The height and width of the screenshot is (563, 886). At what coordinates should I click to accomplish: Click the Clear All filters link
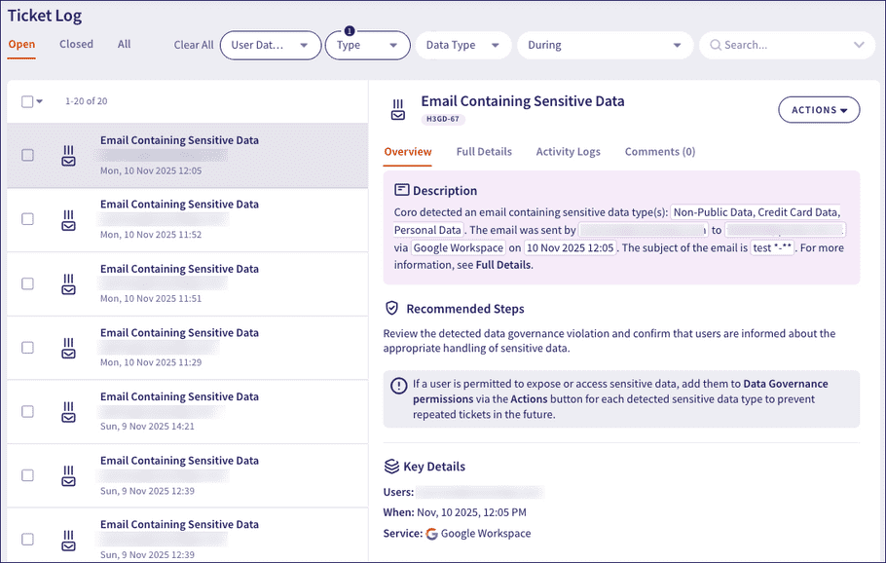[x=193, y=45]
